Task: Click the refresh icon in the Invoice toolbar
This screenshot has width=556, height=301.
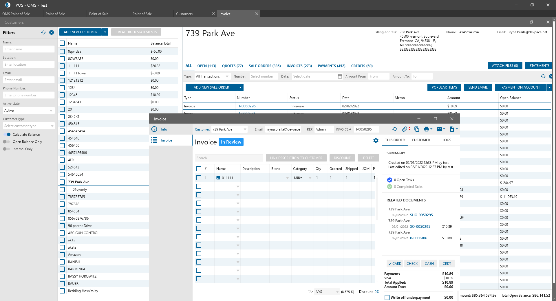Action: tap(394, 129)
